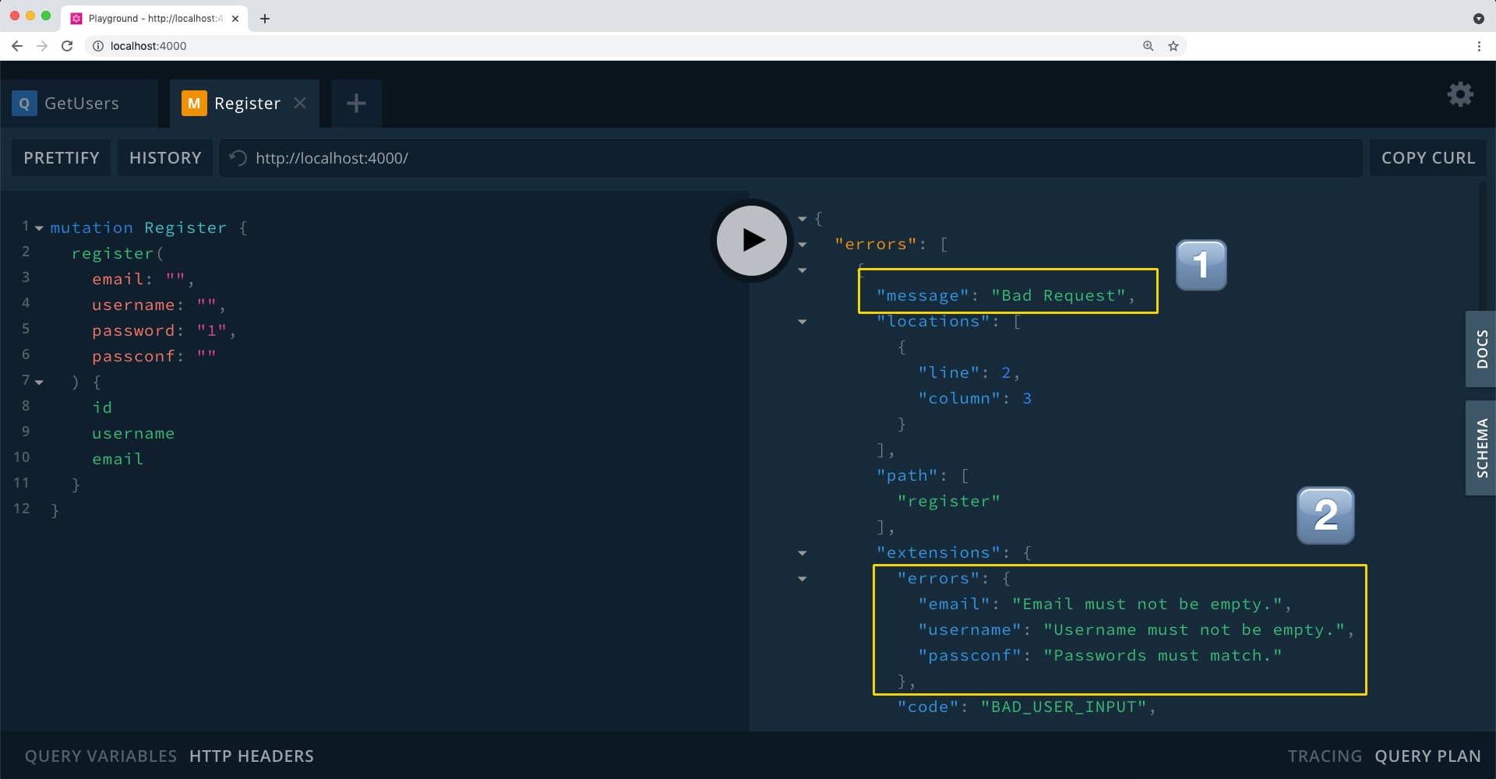Image resolution: width=1496 pixels, height=779 pixels.
Task: Open the browser three-dot menu
Action: (1479, 46)
